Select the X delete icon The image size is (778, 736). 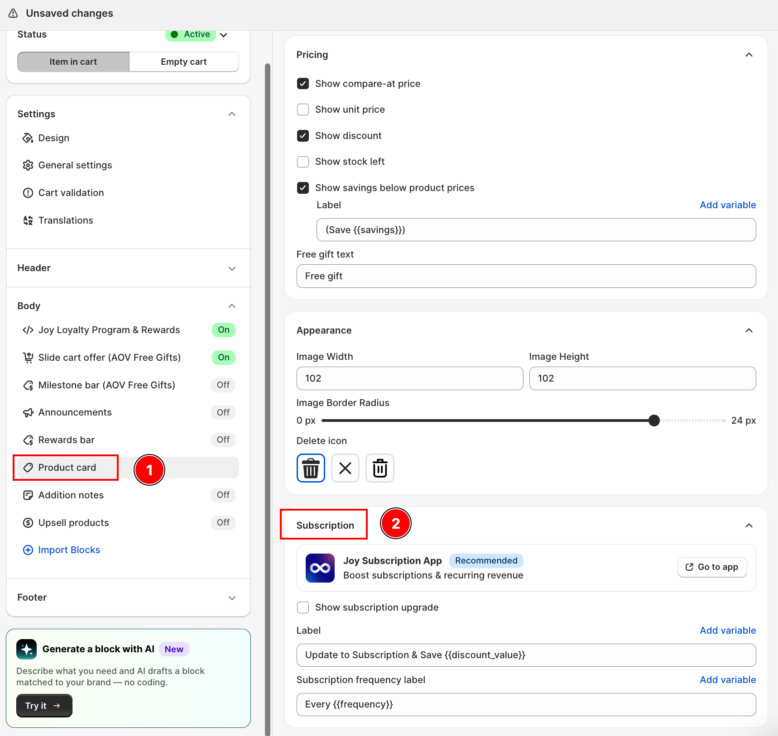tap(345, 468)
